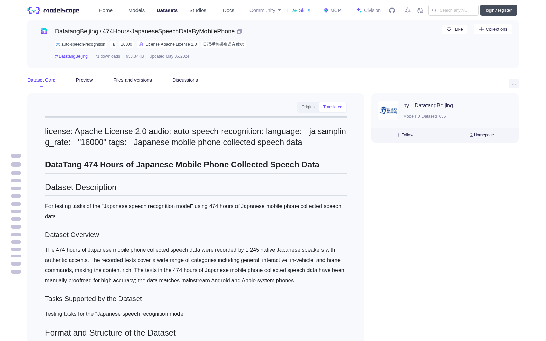Click the 953.34KB size text
546x341 pixels.
coord(135,56)
